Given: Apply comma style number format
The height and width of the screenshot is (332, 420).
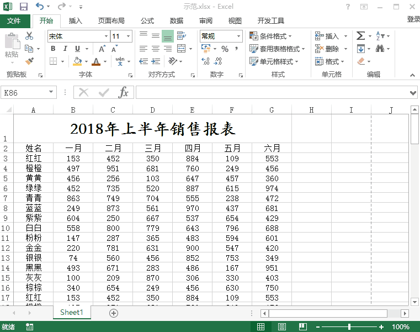Looking at the screenshot, I should 236,49.
